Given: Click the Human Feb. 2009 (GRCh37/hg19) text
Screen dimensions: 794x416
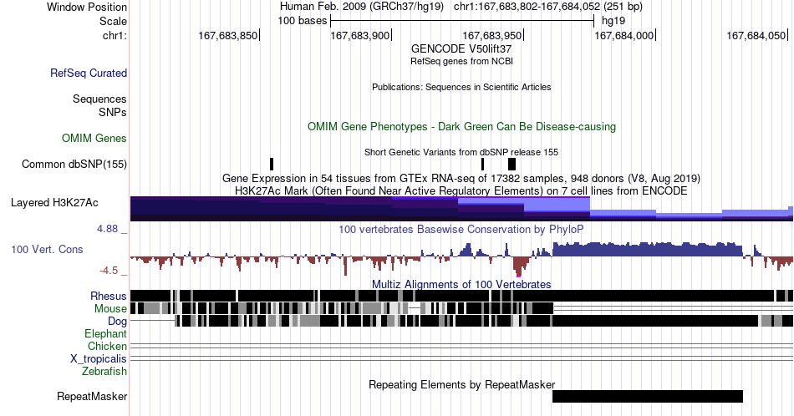Looking at the screenshot, I should pos(362,7).
